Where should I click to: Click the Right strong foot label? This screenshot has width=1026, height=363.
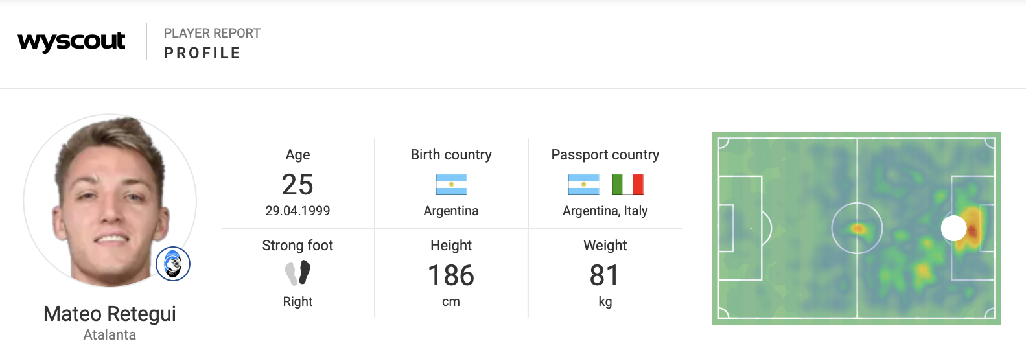(297, 301)
